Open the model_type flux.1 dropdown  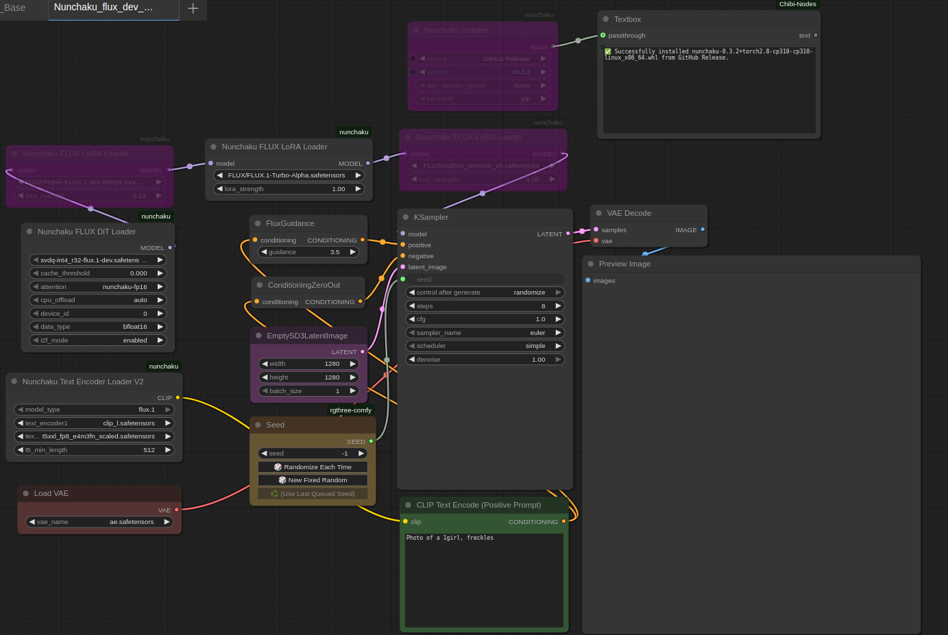coord(94,410)
